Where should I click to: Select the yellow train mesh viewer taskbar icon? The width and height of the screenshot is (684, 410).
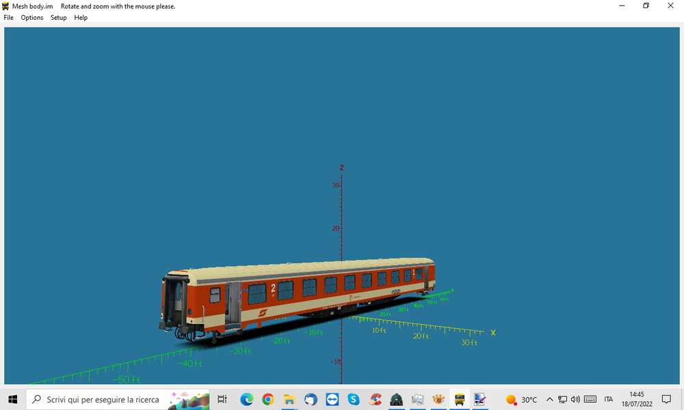(x=460, y=399)
